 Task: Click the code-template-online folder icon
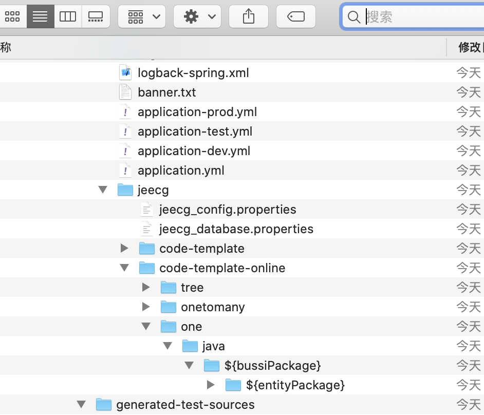pos(147,268)
